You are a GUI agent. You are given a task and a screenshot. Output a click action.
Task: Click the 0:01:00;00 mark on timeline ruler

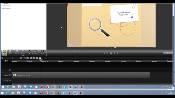pos(107,61)
